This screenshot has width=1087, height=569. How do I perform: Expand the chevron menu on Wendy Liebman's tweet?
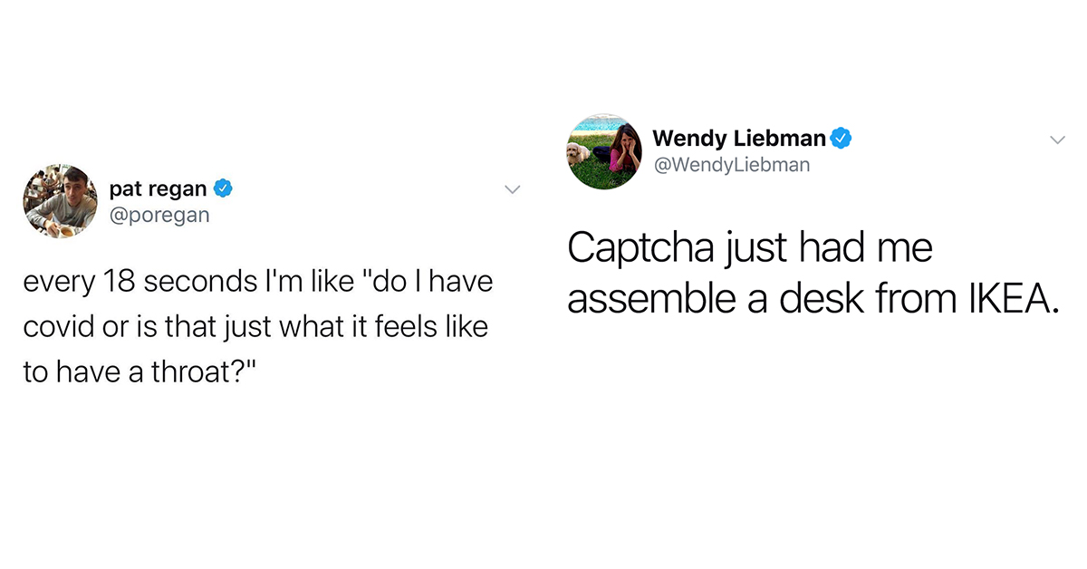point(1056,140)
